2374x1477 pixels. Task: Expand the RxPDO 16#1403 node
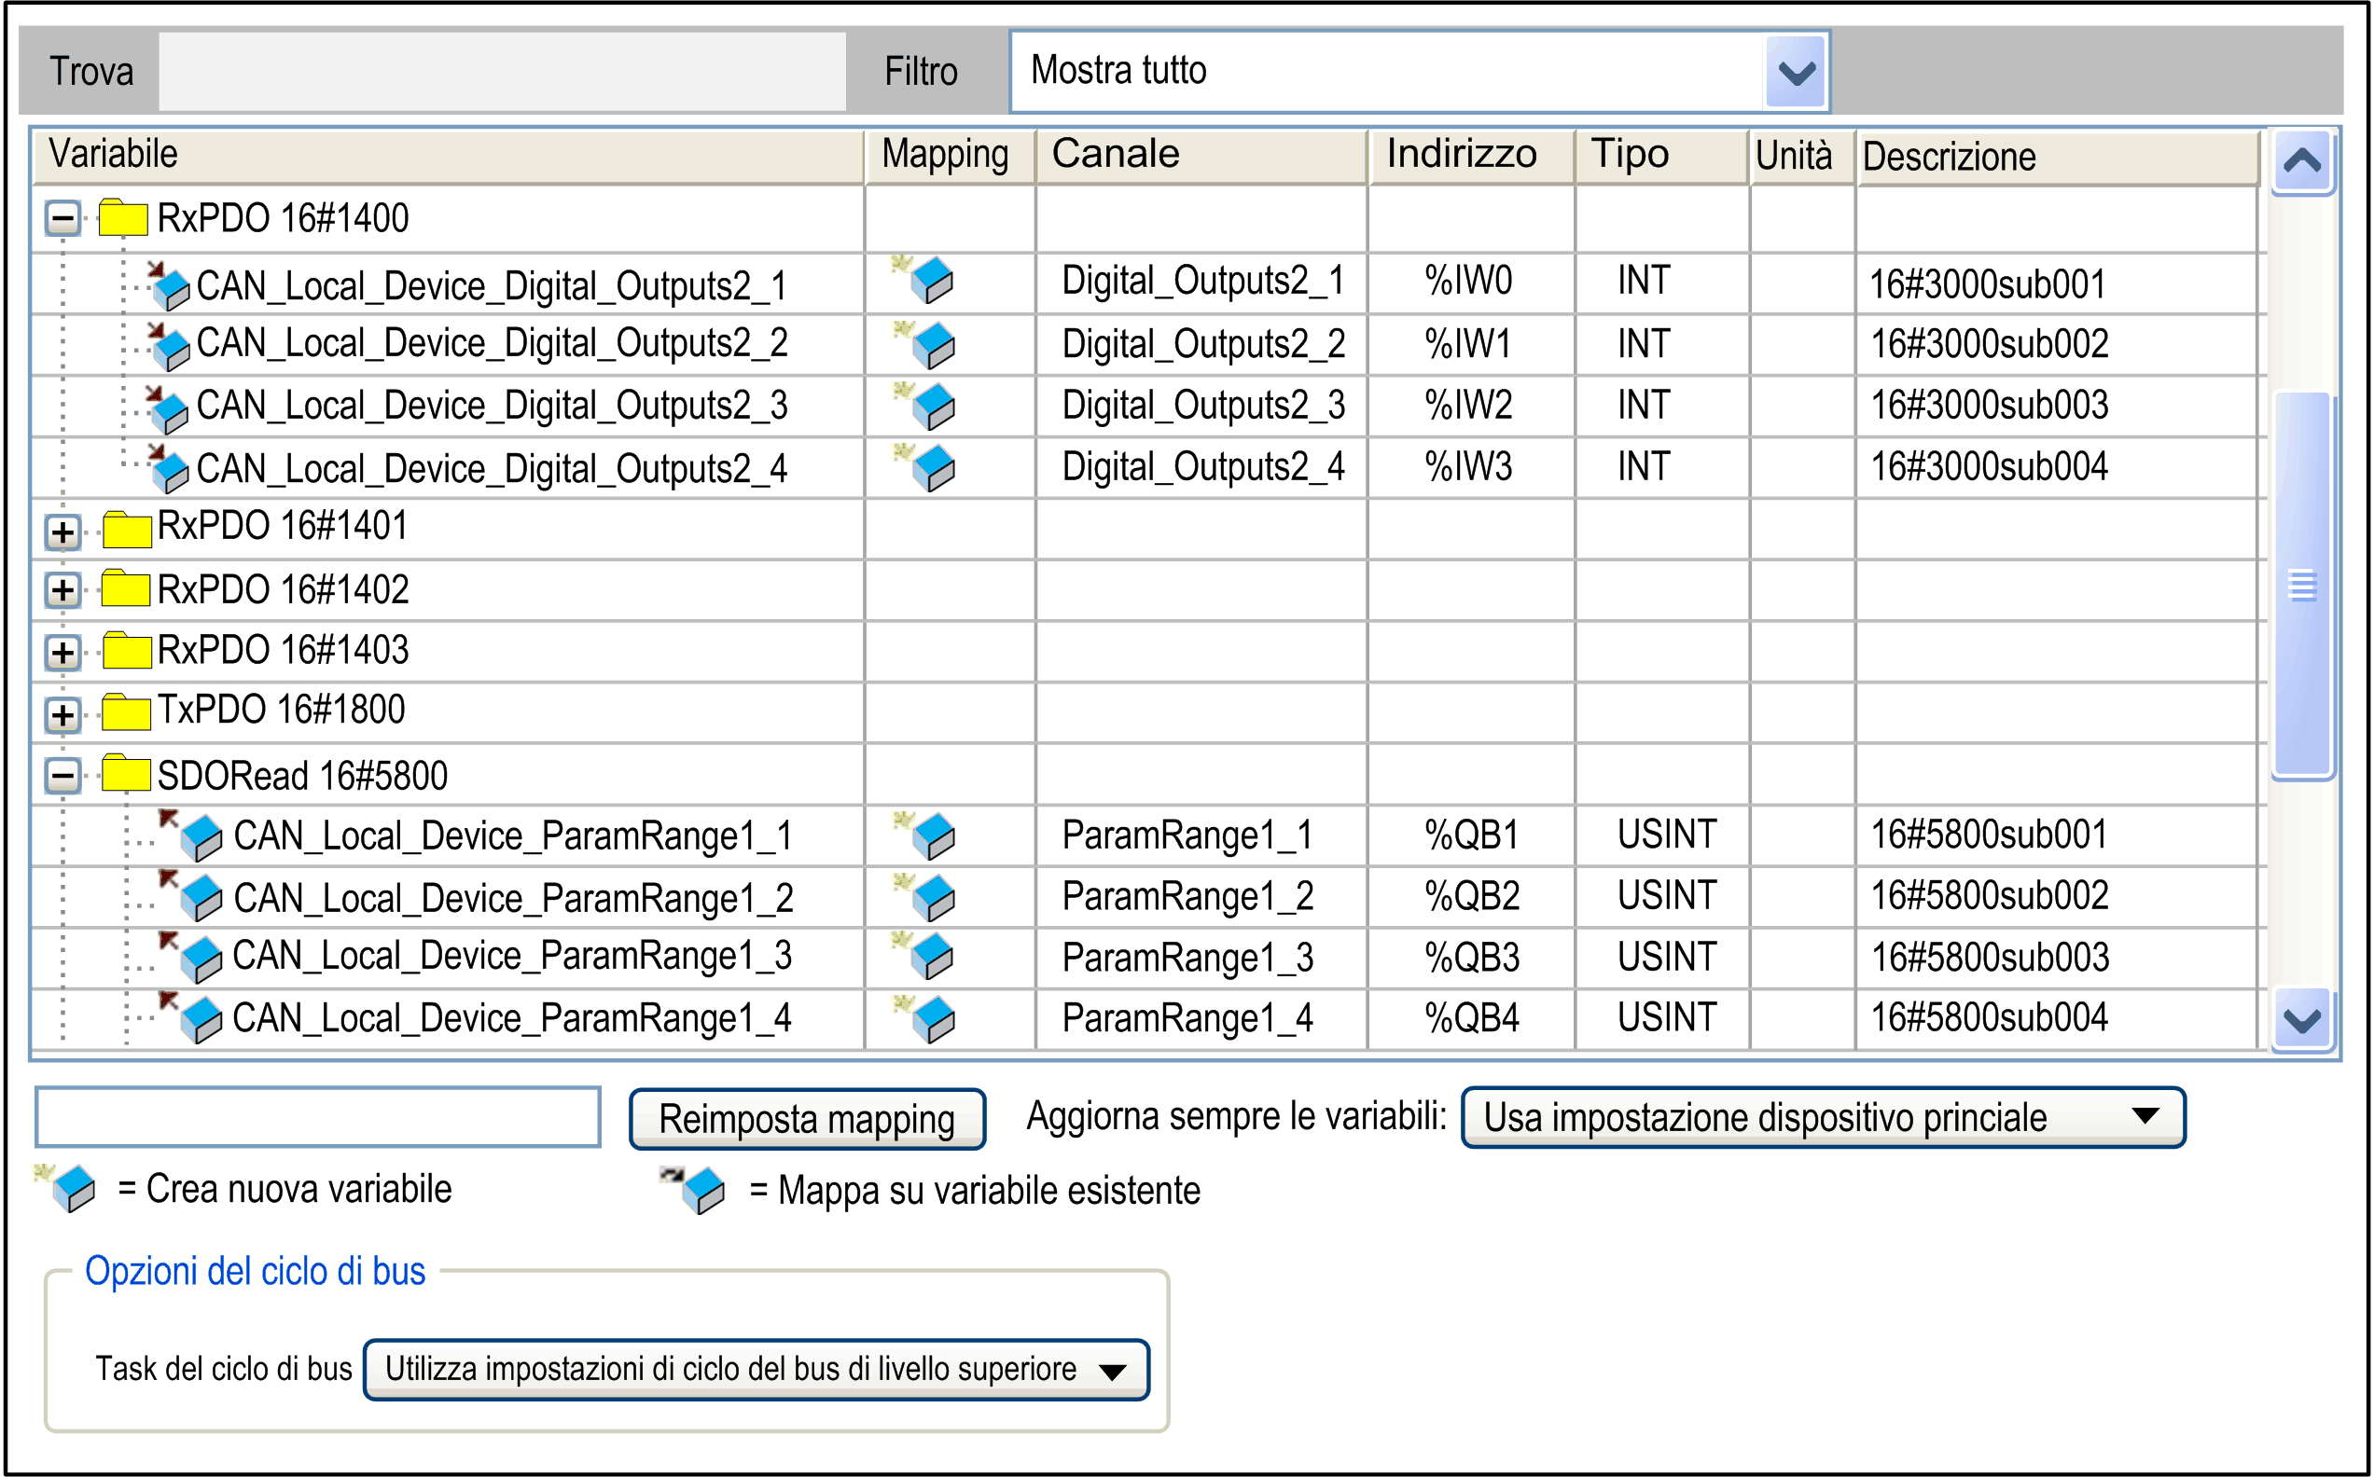(x=63, y=653)
